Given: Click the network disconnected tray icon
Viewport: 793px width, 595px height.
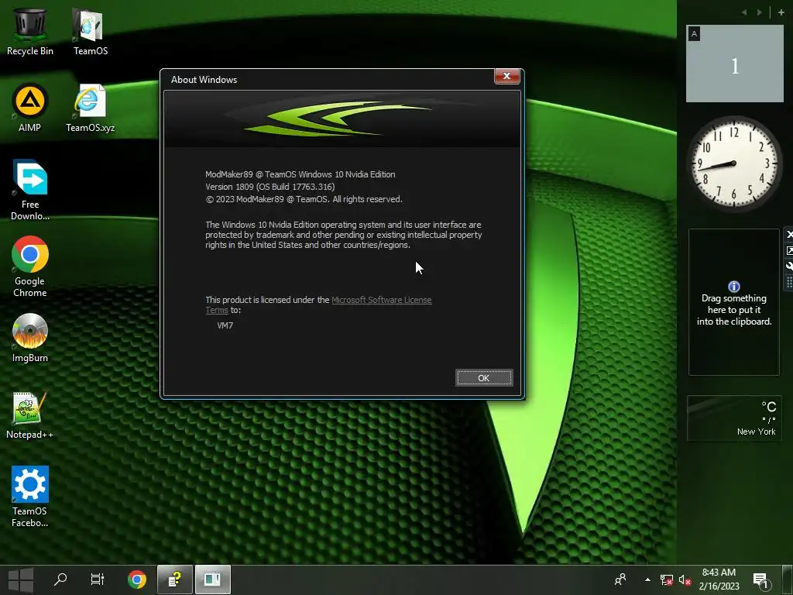Looking at the screenshot, I should pos(667,580).
